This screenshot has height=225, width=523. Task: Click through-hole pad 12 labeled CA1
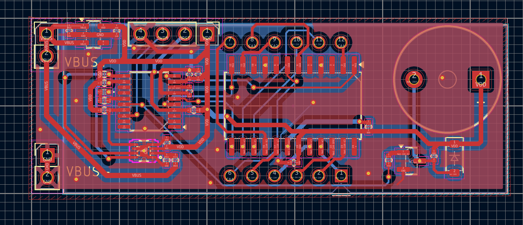click(341, 42)
